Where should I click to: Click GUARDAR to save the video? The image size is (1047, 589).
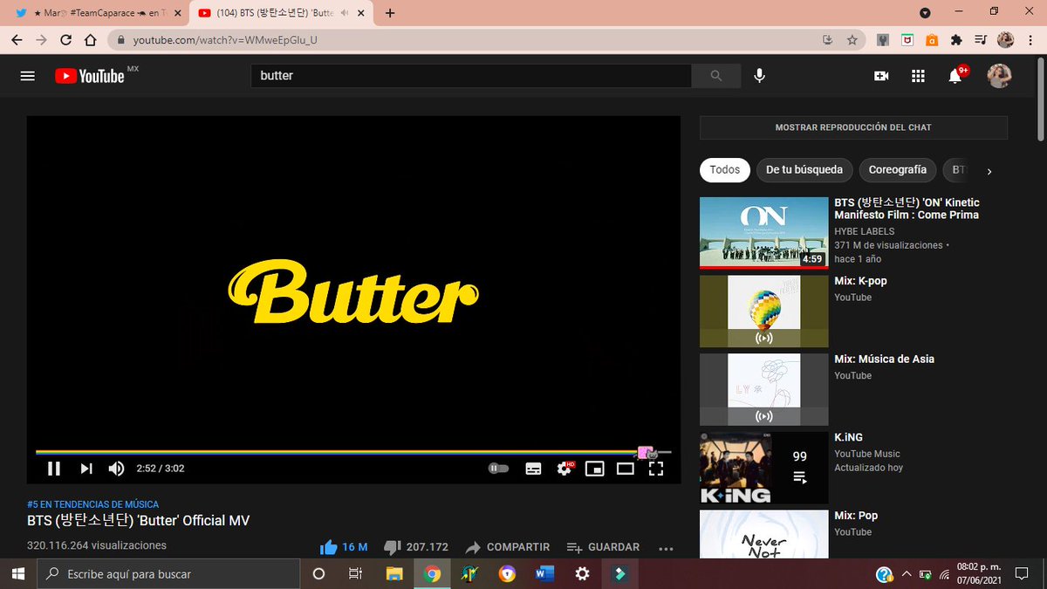[603, 547]
